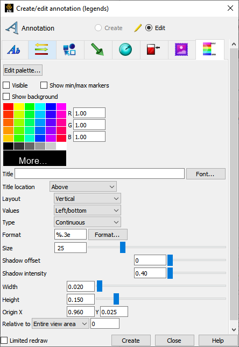Image resolution: width=239 pixels, height=347 pixels.
Task: Open the Layout dropdown
Action: [87, 199]
